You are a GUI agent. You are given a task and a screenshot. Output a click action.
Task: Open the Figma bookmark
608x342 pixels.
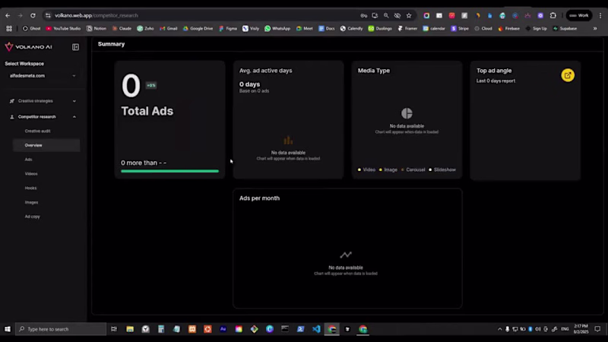[228, 28]
